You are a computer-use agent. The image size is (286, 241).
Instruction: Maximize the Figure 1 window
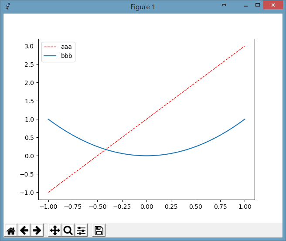[x=258, y=5]
